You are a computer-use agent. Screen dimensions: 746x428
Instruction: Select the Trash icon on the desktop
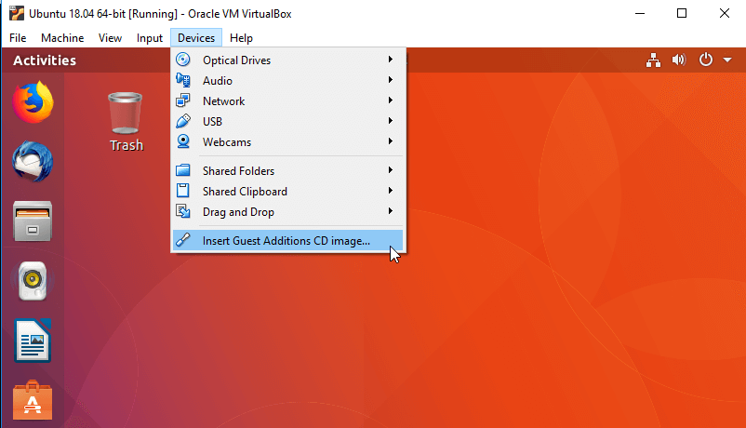(x=126, y=113)
